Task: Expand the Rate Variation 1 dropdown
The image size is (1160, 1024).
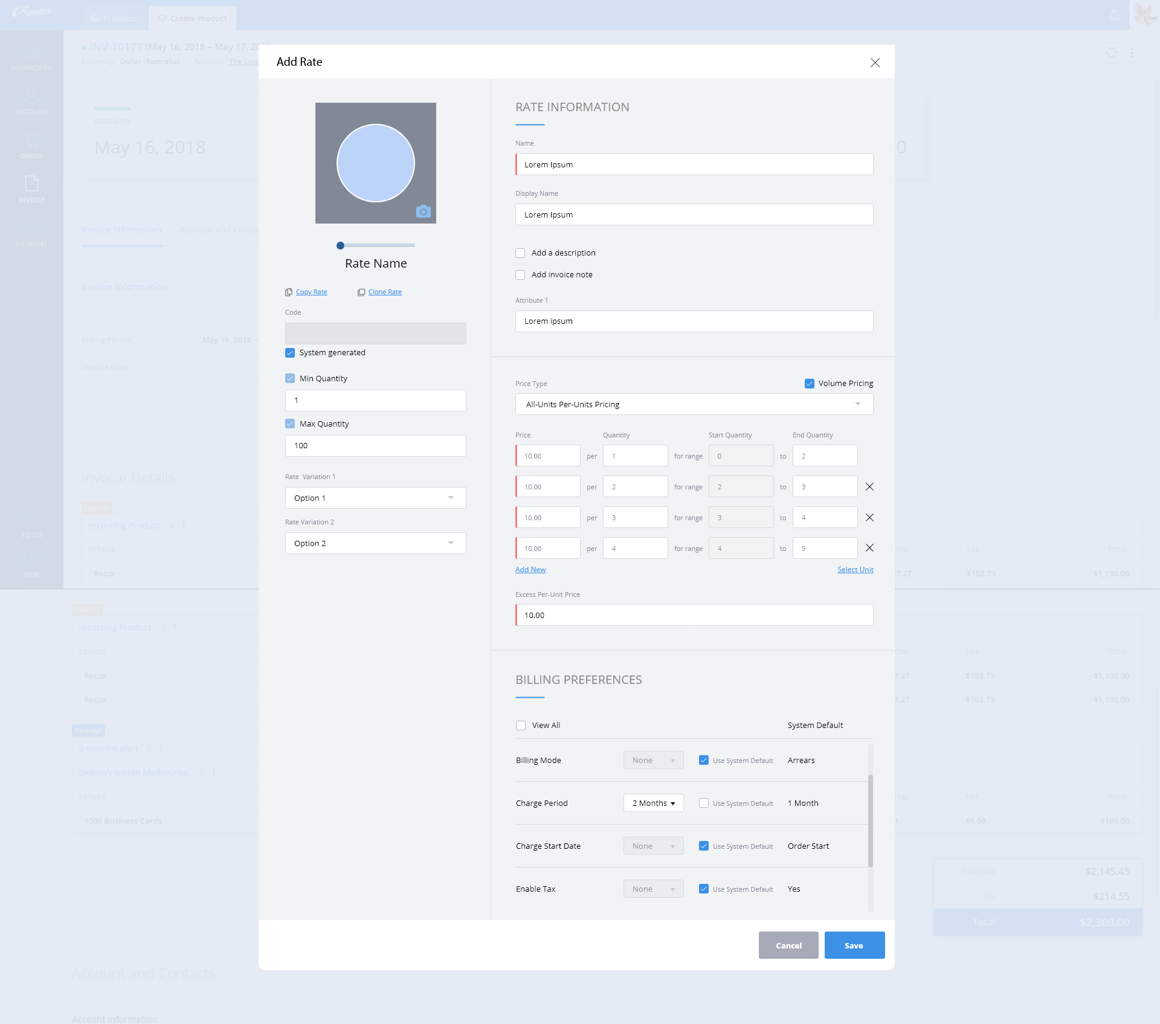Action: pyautogui.click(x=375, y=498)
